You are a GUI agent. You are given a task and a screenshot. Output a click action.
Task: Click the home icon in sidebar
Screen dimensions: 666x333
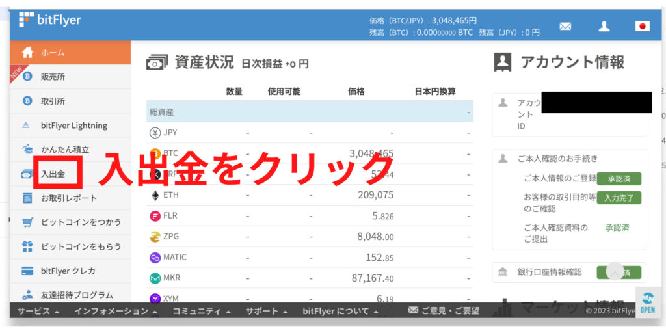coord(27,53)
